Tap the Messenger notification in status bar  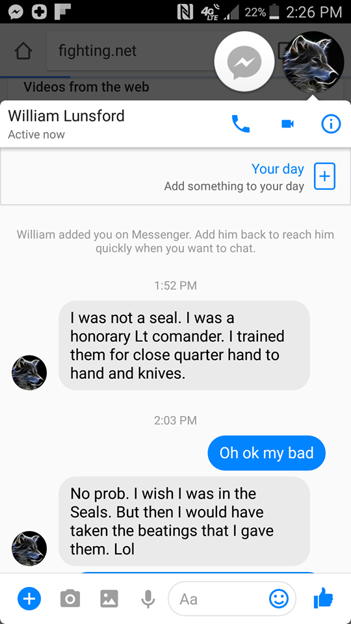click(x=16, y=12)
